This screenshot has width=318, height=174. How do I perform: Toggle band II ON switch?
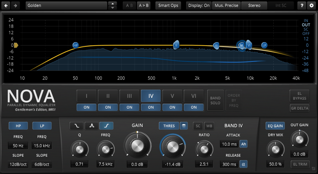(108, 107)
